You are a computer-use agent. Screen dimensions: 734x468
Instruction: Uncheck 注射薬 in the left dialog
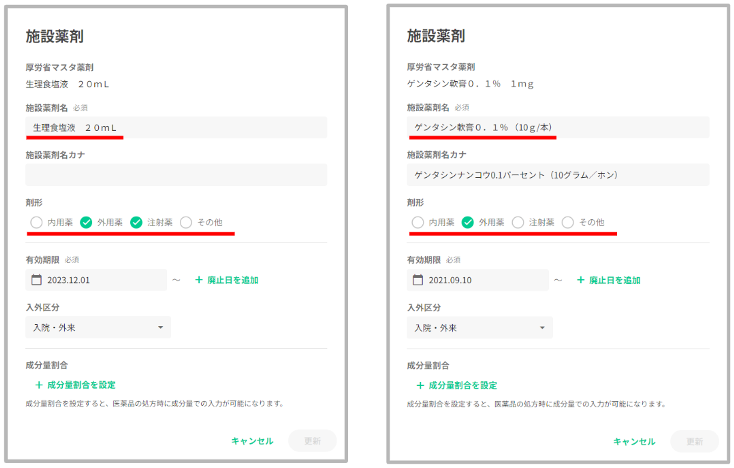click(136, 222)
